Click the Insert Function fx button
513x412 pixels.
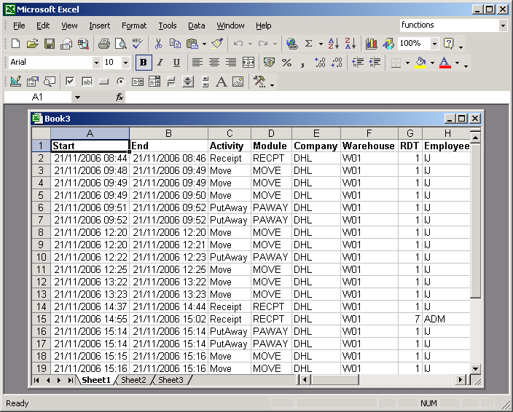click(x=120, y=97)
